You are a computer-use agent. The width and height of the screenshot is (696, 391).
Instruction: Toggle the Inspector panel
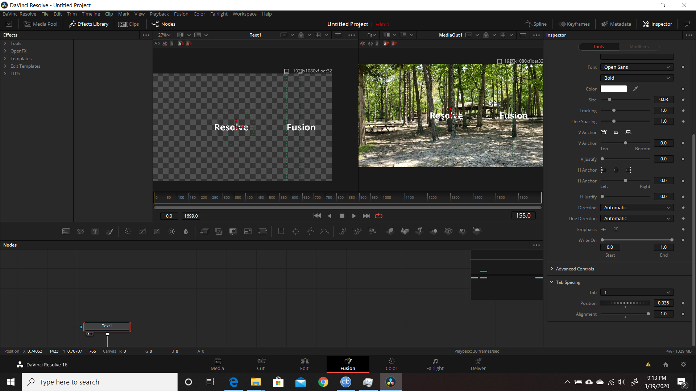(658, 24)
